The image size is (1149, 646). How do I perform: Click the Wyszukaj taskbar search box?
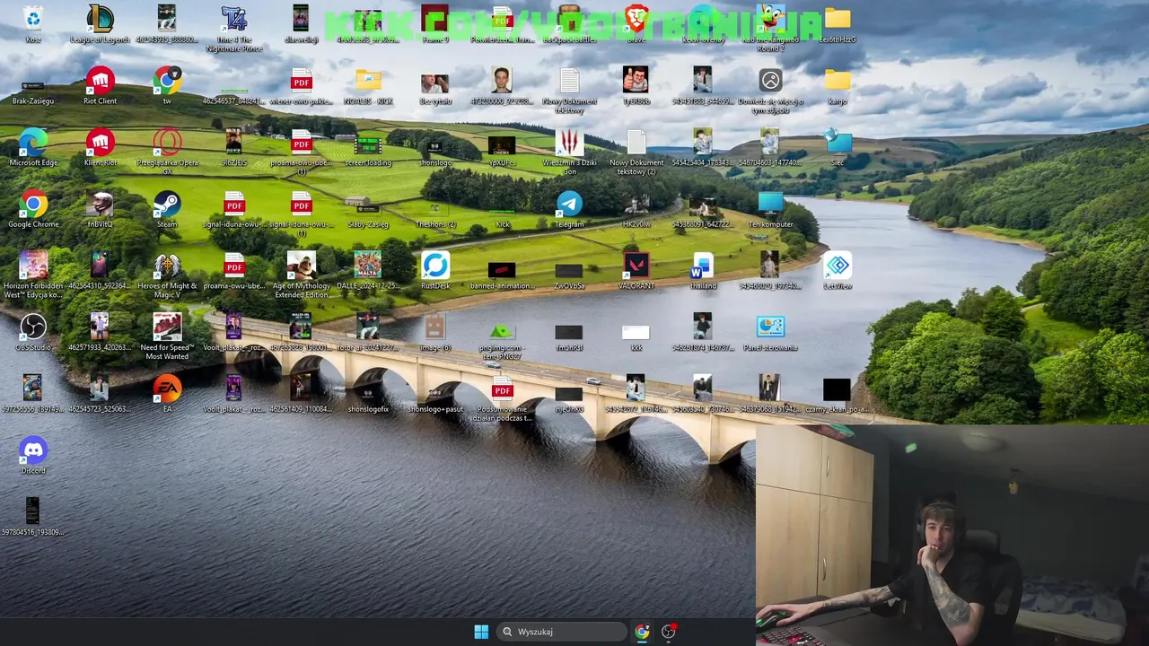[561, 632]
